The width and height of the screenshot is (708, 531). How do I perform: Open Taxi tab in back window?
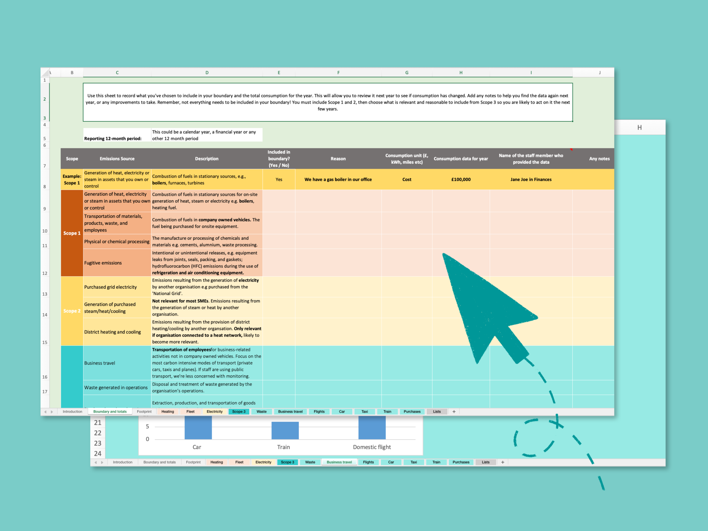[x=414, y=462]
